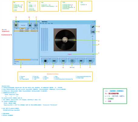Click the main Play button in the player
The image size is (138, 122).
pyautogui.click(x=72, y=61)
